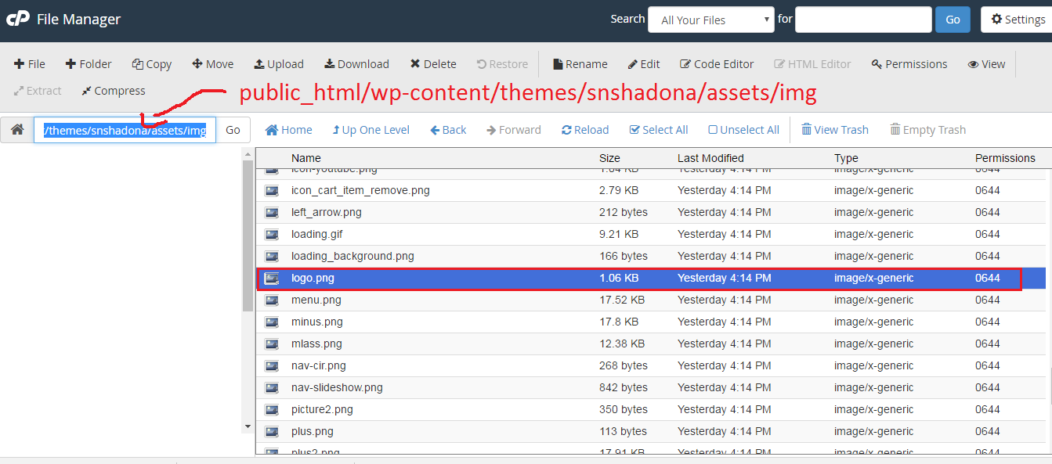The width and height of the screenshot is (1052, 464).
Task: Create a new Folder
Action: point(88,64)
